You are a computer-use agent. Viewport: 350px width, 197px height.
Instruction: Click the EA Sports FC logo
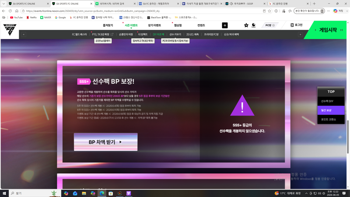(x=10, y=30)
